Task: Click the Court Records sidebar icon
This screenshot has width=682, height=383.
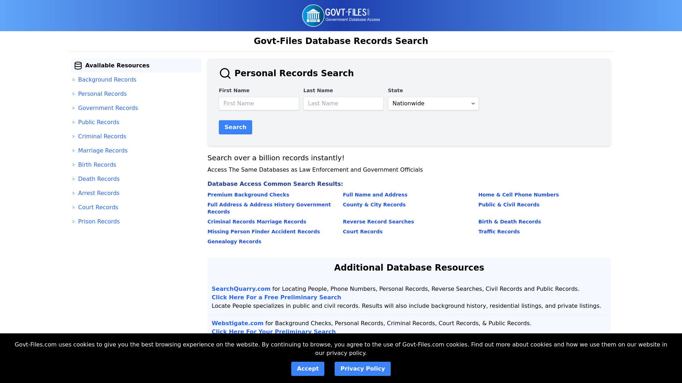Action: (x=74, y=207)
